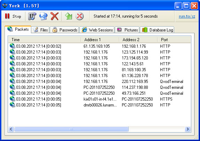This screenshot has width=200, height=141.
Task: Switch to the Web Sessions tab
Action: (97, 30)
